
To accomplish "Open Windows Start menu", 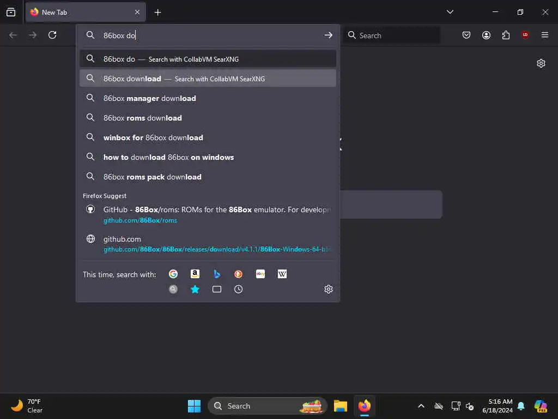I will pos(194,406).
